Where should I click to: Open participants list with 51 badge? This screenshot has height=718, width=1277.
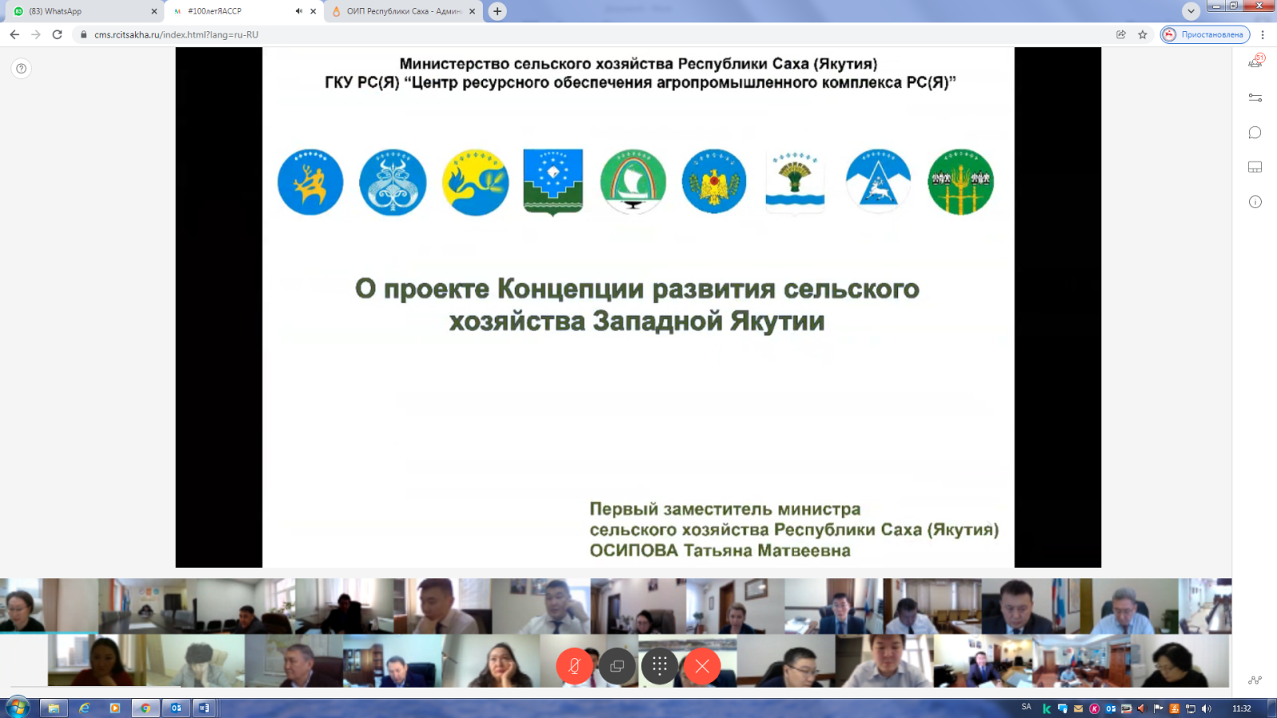[x=1255, y=62]
